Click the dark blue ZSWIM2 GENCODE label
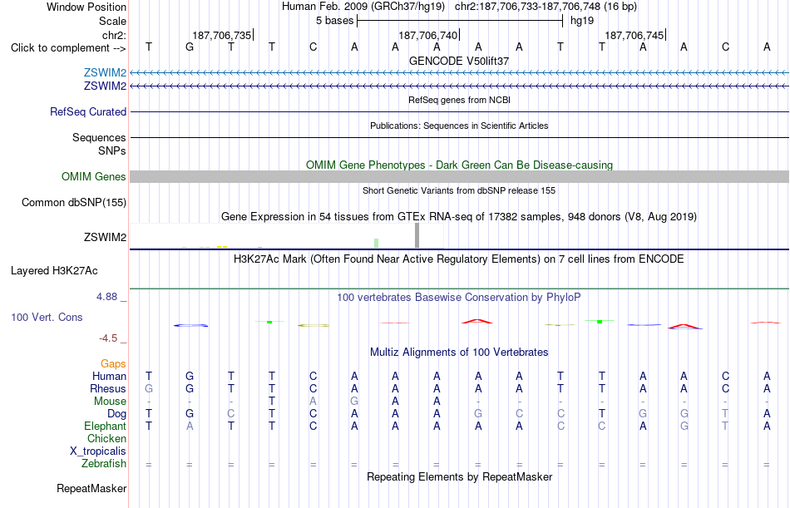The image size is (790, 508). click(105, 86)
